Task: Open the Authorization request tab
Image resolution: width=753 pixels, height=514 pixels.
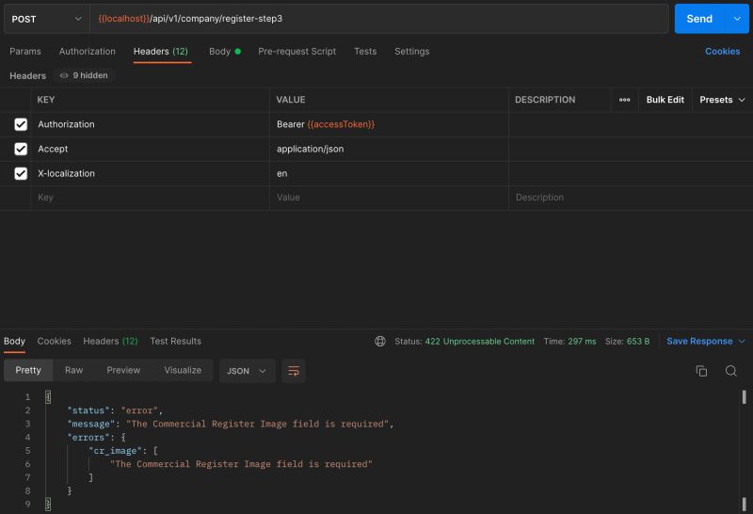Action: pos(88,52)
